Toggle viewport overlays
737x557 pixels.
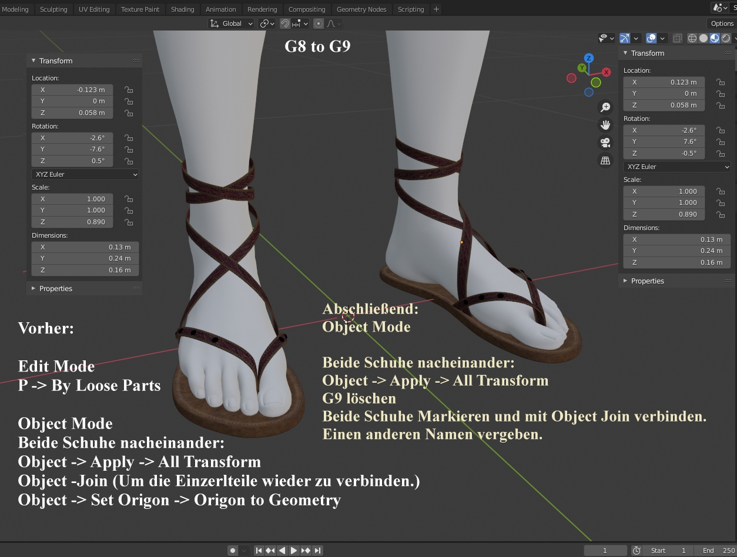651,38
